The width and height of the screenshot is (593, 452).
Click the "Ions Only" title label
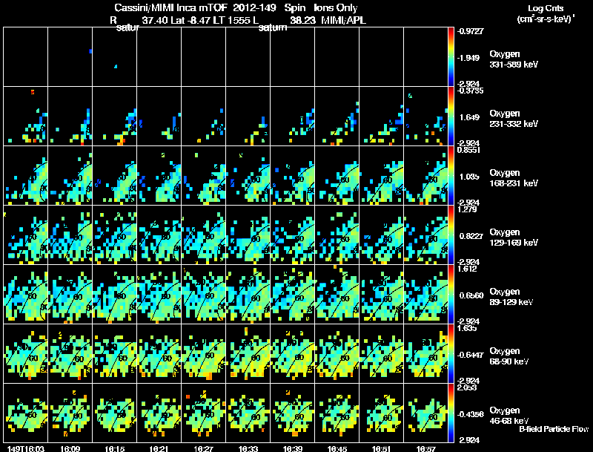[336, 7]
